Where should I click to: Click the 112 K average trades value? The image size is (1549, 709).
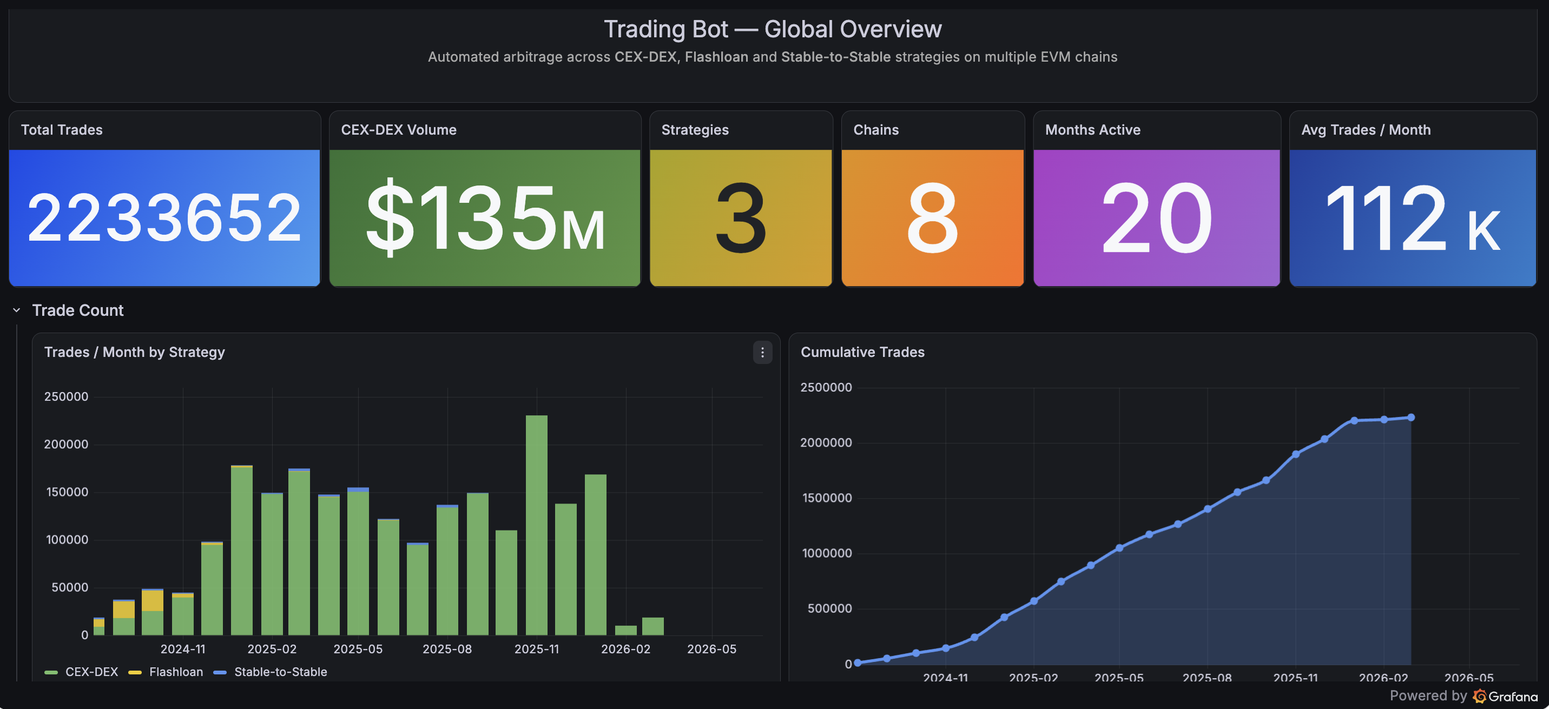1413,217
